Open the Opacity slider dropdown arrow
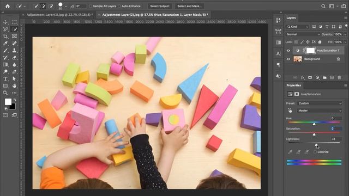The height and width of the screenshot is (196, 349). [345, 34]
